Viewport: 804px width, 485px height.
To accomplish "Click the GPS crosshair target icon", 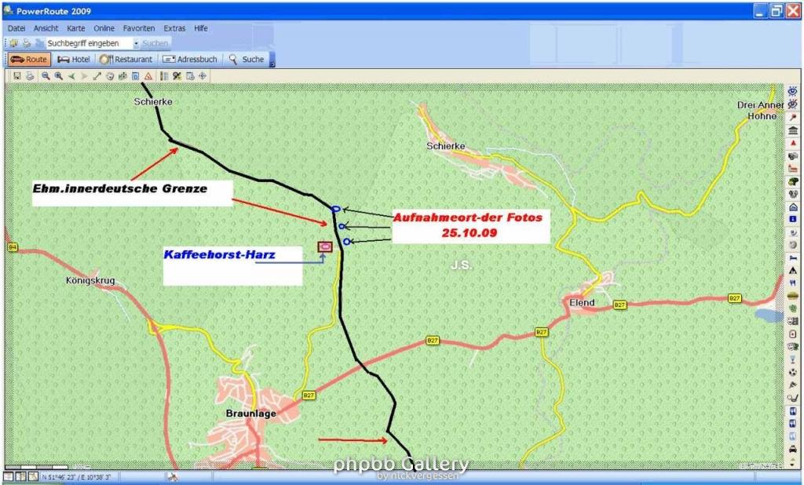I will click(x=203, y=76).
